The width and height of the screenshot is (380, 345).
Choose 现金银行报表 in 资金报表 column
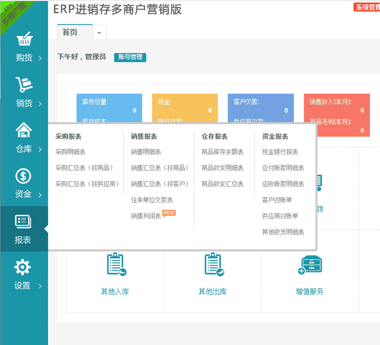click(280, 152)
